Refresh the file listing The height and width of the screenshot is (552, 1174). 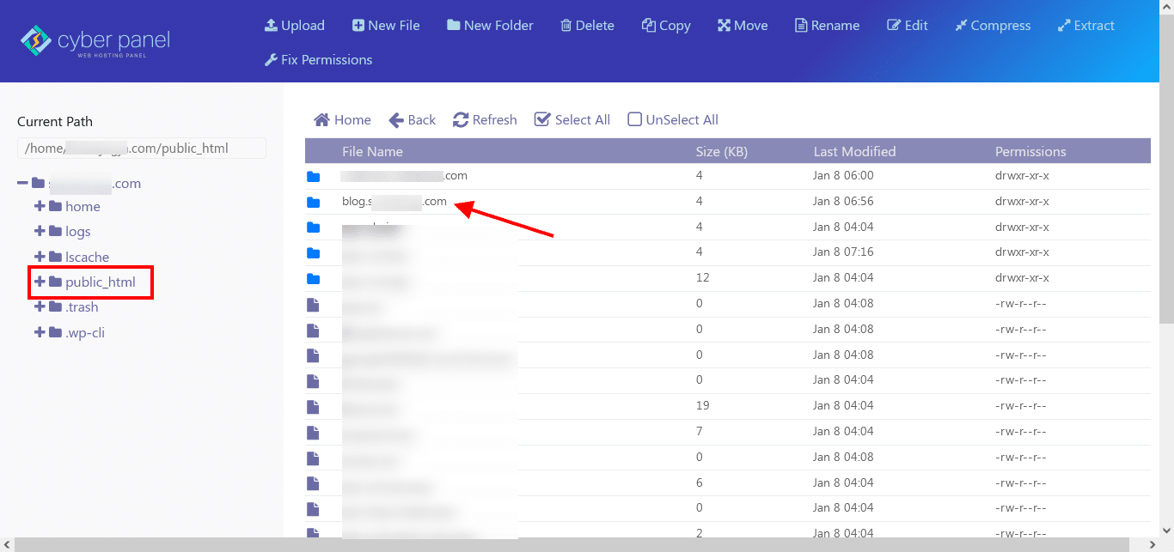(485, 119)
